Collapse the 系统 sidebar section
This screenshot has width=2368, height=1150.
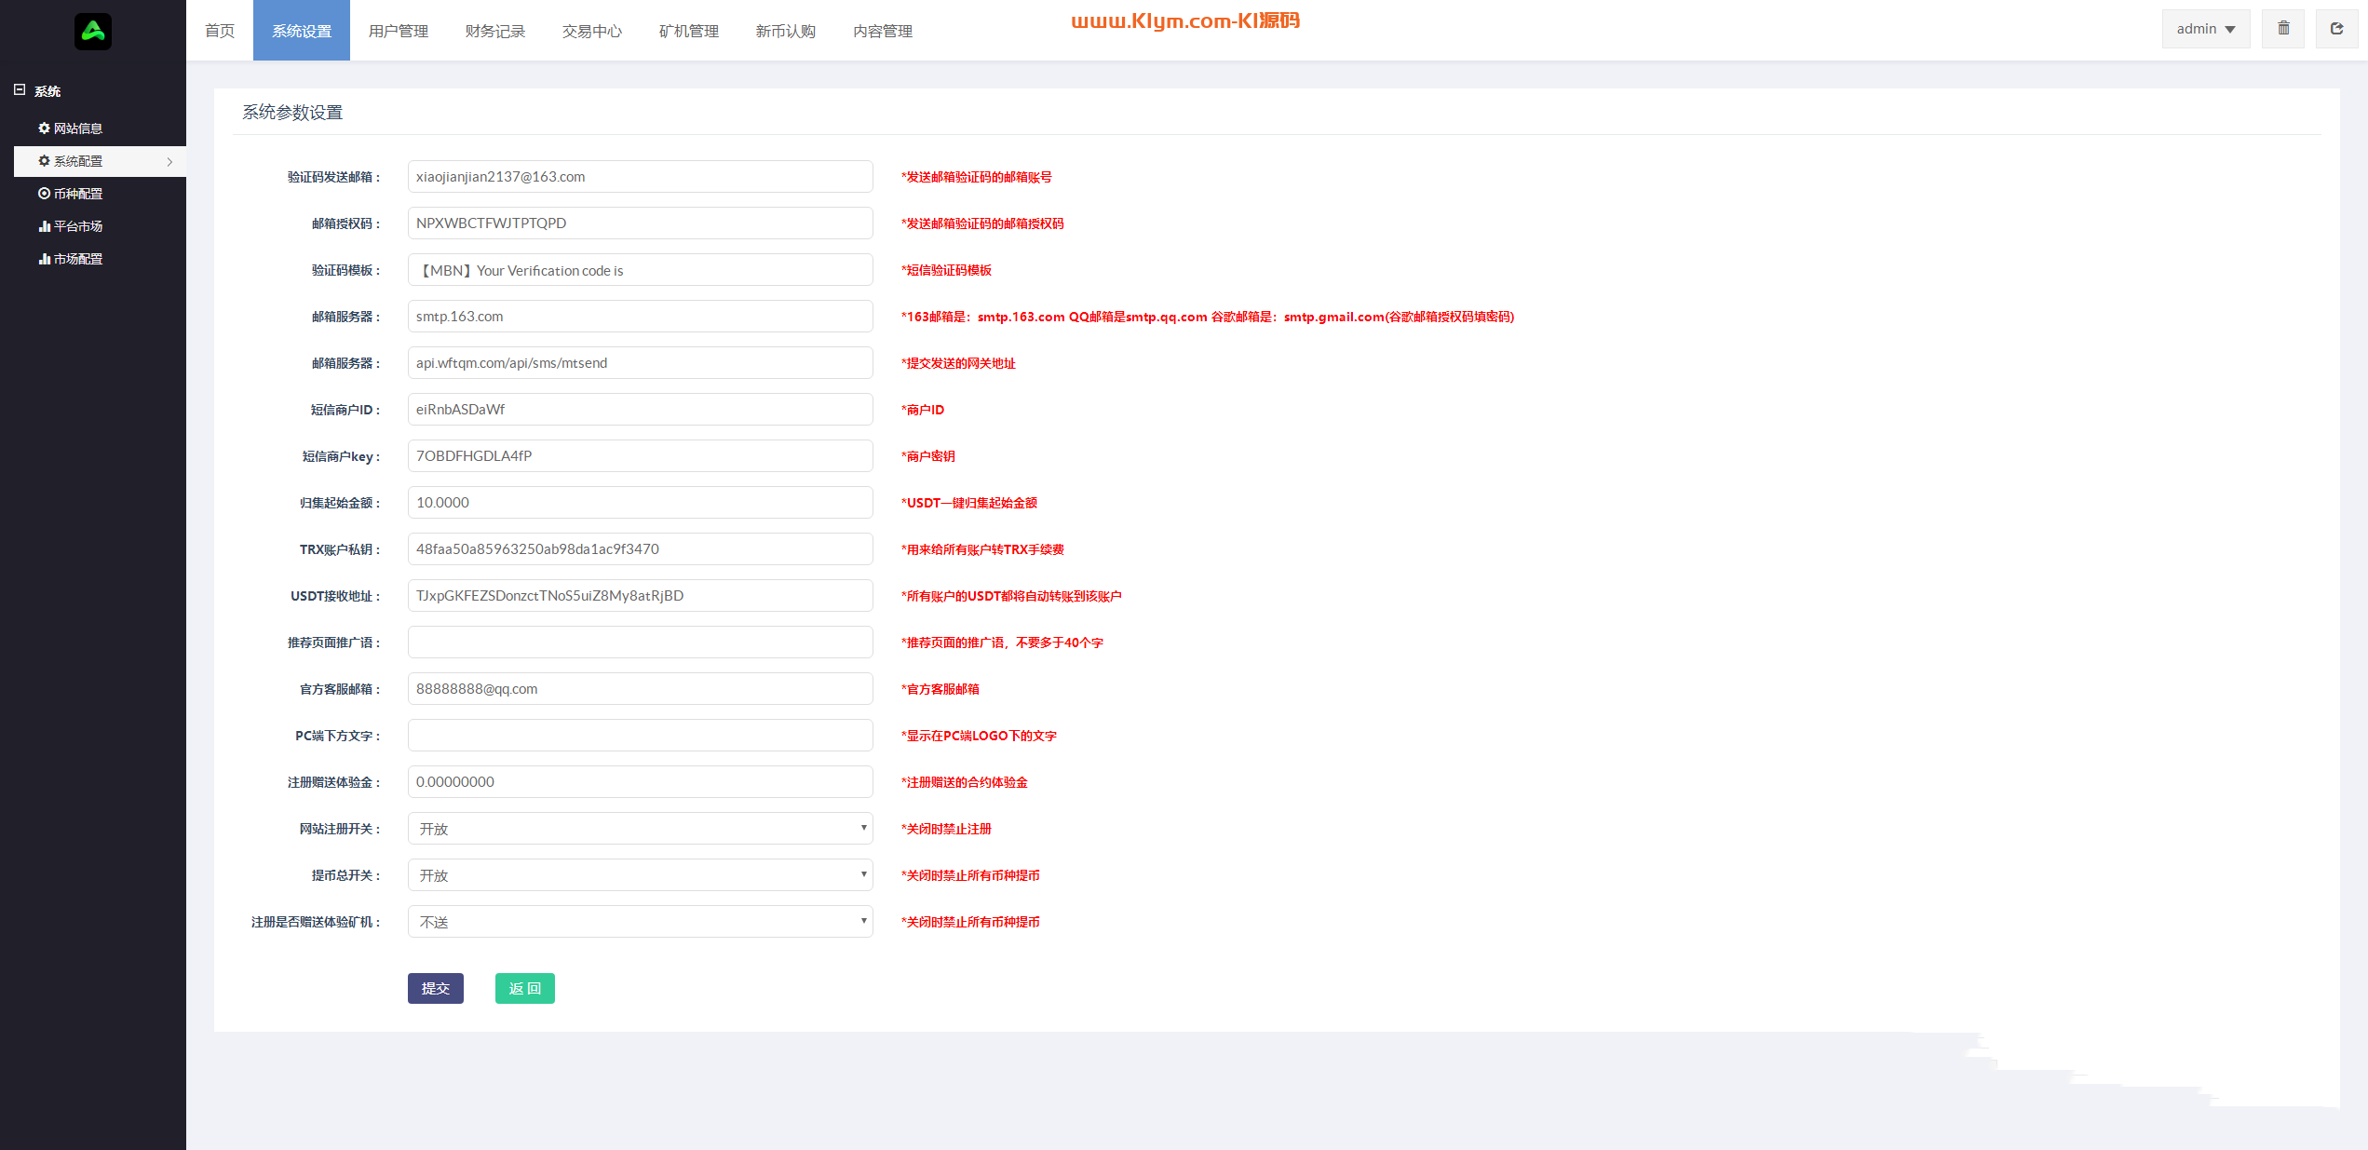(20, 90)
